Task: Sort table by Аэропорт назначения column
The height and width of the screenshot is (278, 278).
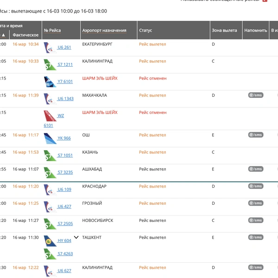Action: tap(104, 30)
